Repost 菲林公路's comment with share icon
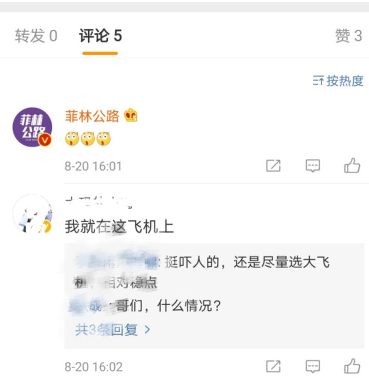This screenshot has height=378, width=369. pyautogui.click(x=273, y=166)
